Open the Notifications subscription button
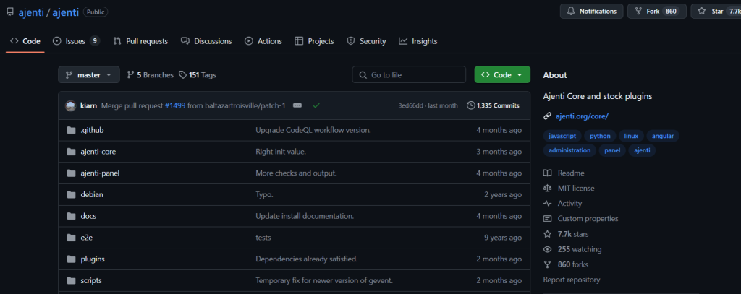Screen dimensions: 741x294 click(x=591, y=12)
